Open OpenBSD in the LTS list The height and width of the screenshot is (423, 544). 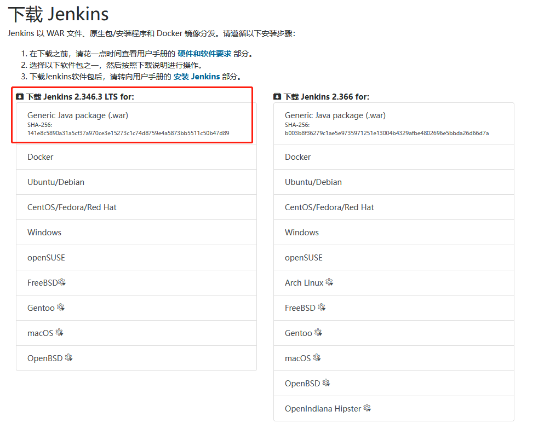pos(136,358)
